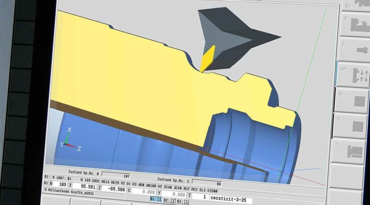Activate channel $3 selector
This screenshot has width=370, height=205.
pos(183,201)
